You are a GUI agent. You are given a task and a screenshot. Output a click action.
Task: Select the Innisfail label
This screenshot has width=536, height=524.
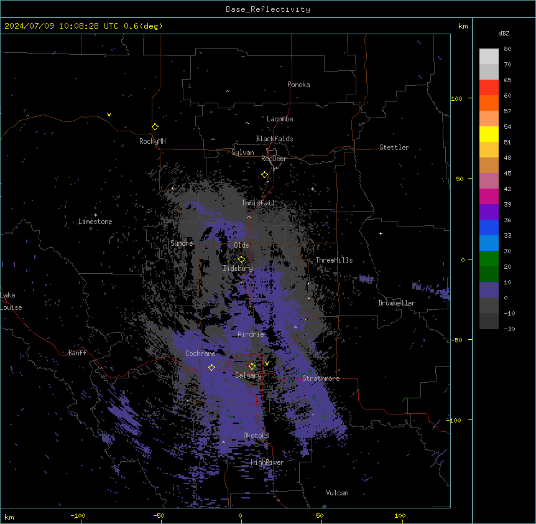(258, 203)
